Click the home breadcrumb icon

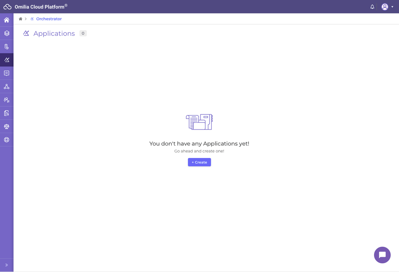point(20,19)
